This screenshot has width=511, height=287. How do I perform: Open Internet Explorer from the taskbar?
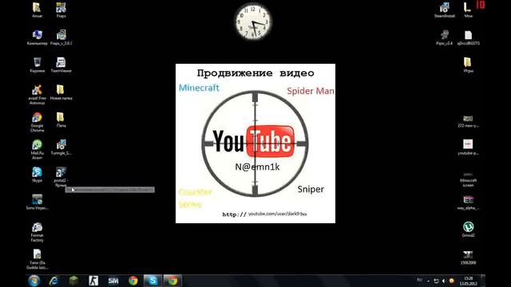pyautogui.click(x=53, y=281)
